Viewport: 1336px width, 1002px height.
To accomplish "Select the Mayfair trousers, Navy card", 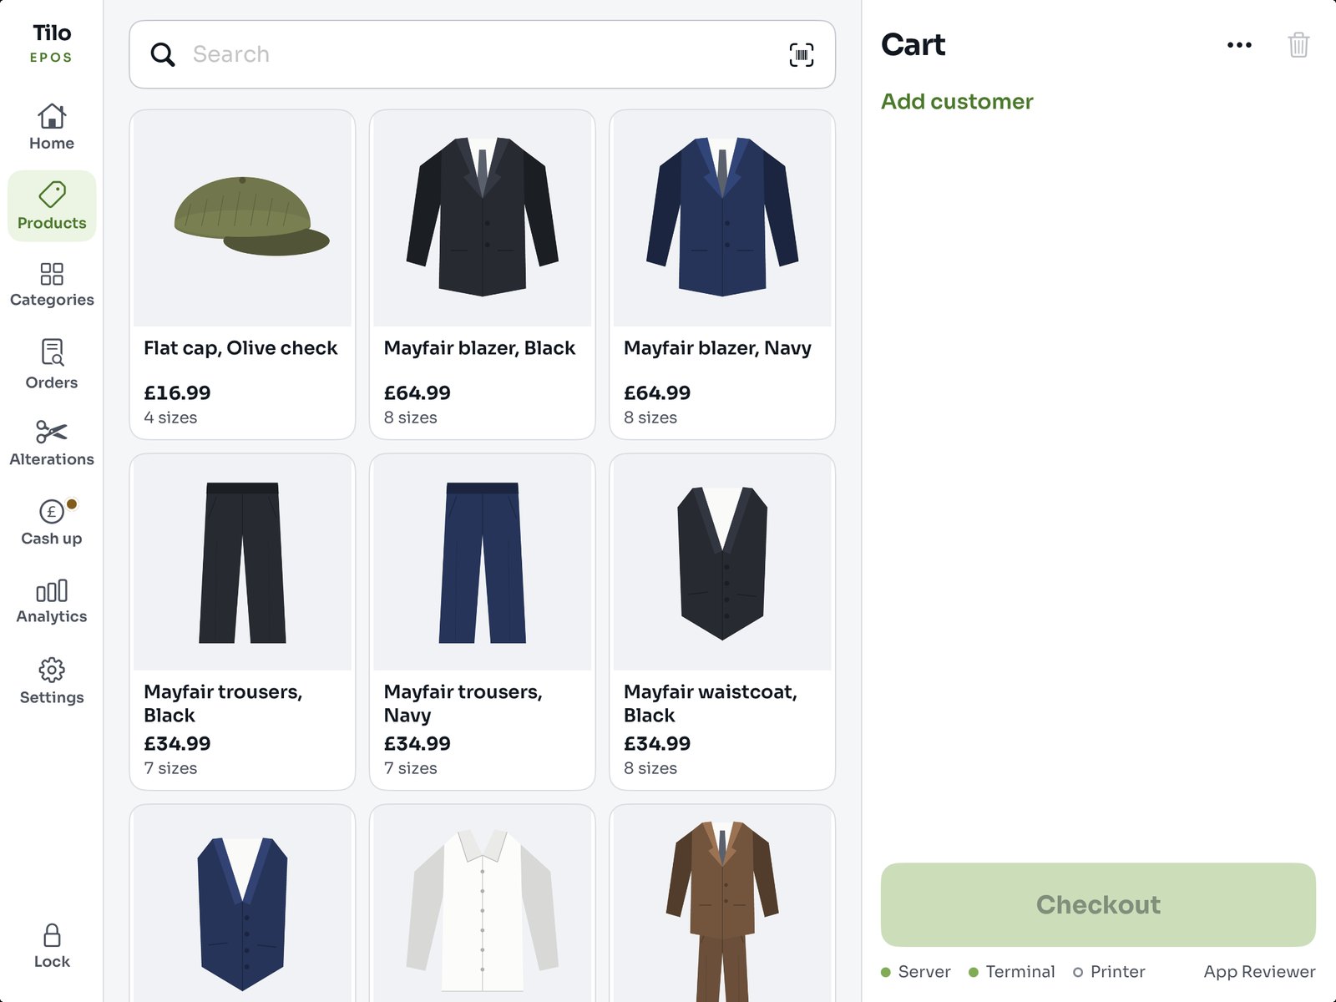I will [483, 622].
